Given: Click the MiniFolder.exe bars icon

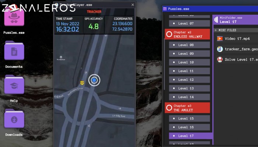Looking at the screenshot, I should [216, 19].
